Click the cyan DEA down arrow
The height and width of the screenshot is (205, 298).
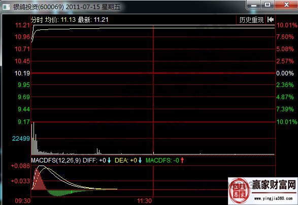click(140, 160)
